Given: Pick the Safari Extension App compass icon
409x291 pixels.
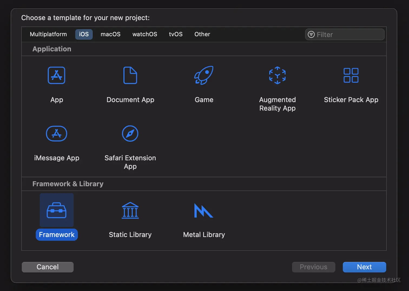Looking at the screenshot, I should (130, 133).
